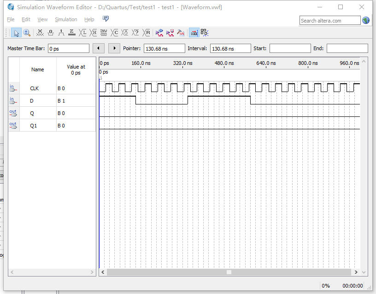Select the Q signal row

[52, 113]
